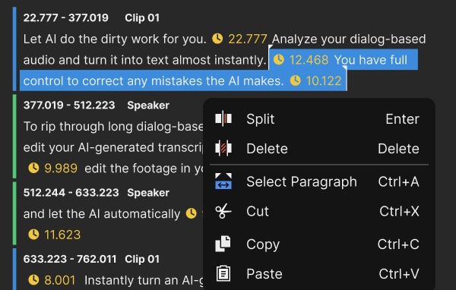The height and width of the screenshot is (290, 456).
Task: Click the clock icon beside 11.623
Action: tap(33, 235)
